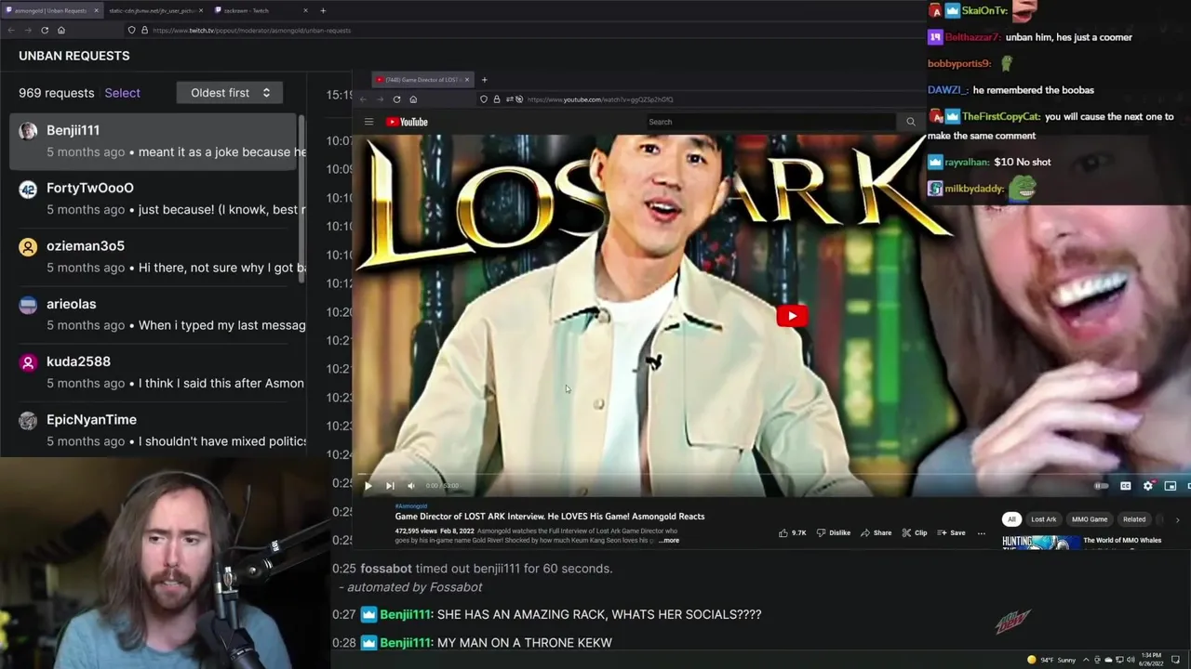The height and width of the screenshot is (669, 1191).
Task: Click the YouTube logo
Action: pos(407,122)
